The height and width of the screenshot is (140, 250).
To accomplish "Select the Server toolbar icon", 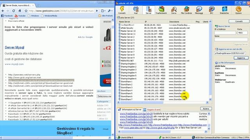I will pos(148,10).
